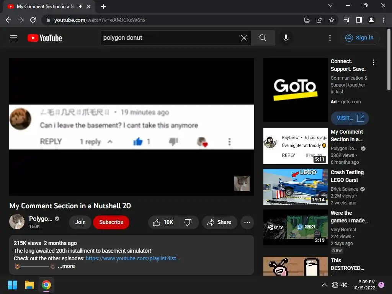Viewport: 392px width, 294px height.
Task: Click the install/download page icon in address bar
Action: (x=307, y=20)
